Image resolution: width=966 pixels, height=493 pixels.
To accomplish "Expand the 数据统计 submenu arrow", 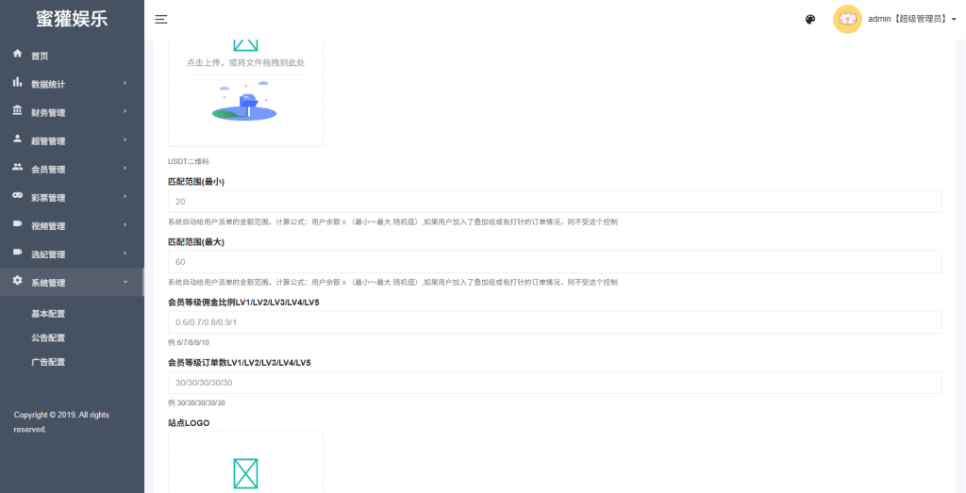I will pos(125,84).
